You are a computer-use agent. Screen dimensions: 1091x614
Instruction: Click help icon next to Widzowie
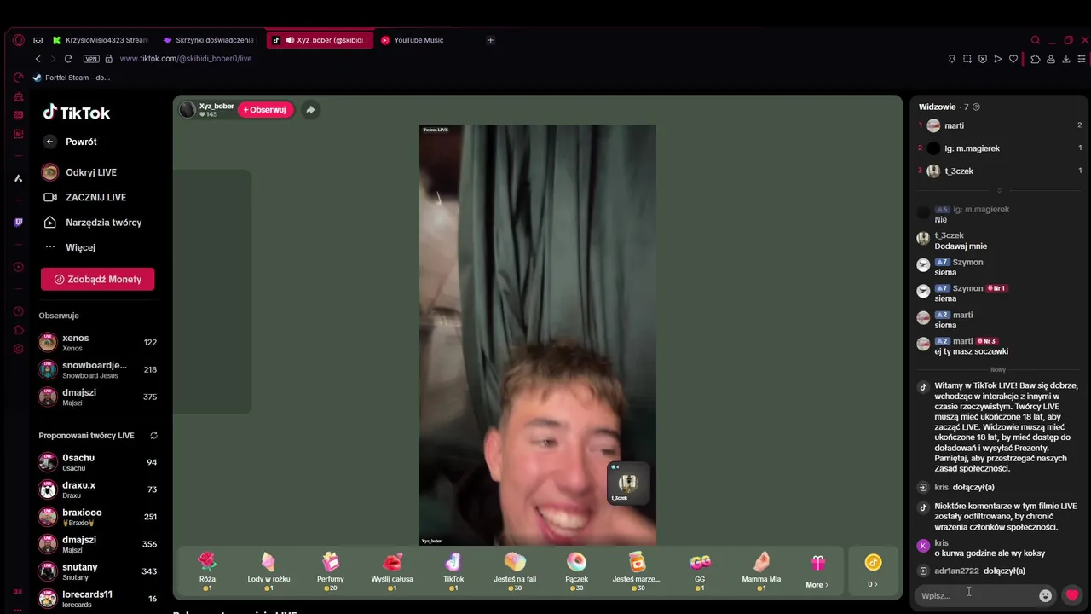[x=976, y=107]
